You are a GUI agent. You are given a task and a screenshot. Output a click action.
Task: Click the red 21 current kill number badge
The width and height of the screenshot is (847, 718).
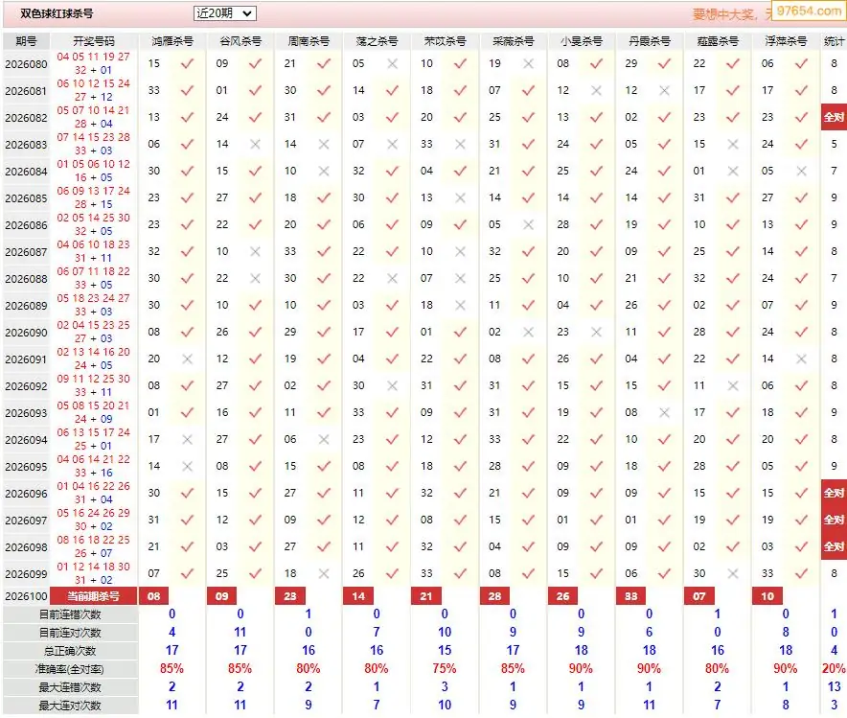(426, 596)
